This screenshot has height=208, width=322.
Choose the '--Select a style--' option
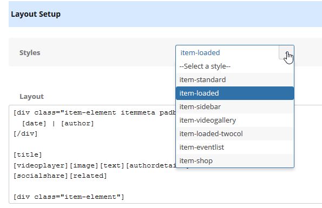tap(235, 66)
